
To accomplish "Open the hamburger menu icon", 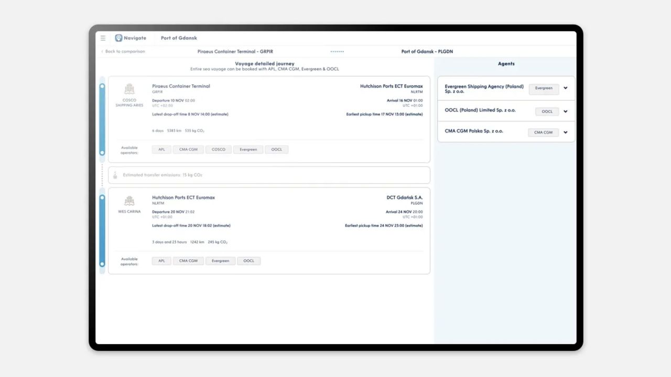I will [x=103, y=38].
